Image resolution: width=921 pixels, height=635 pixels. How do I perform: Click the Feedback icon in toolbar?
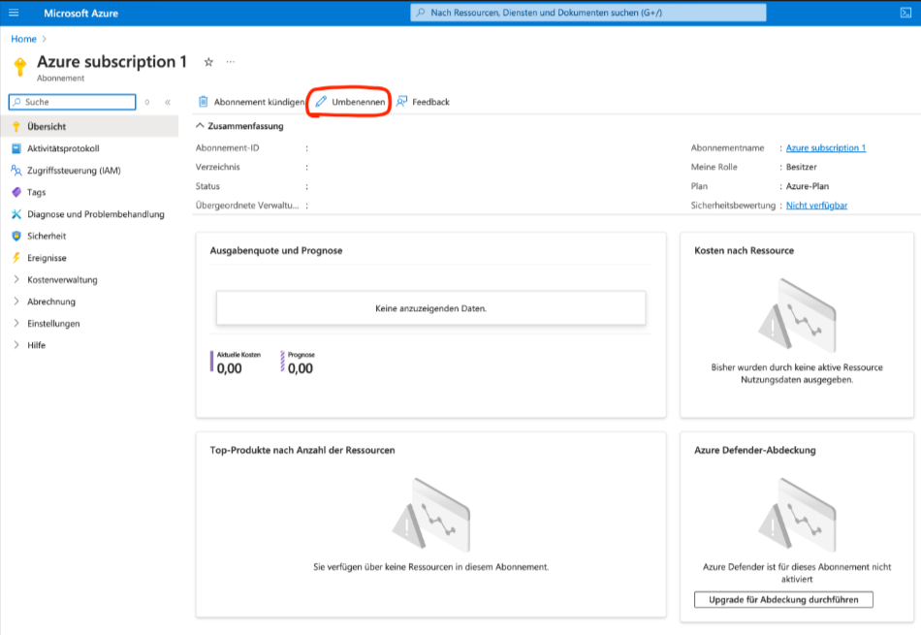[401, 102]
